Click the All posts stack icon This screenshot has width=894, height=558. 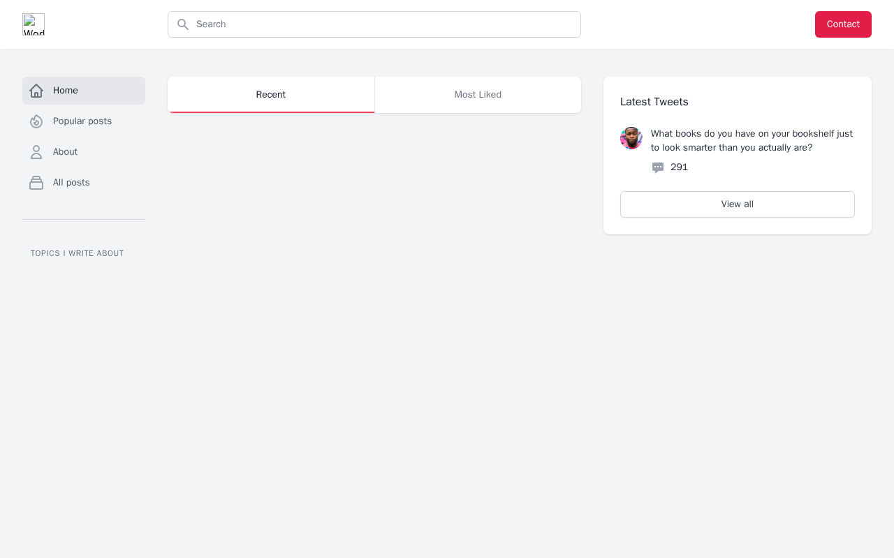[36, 183]
